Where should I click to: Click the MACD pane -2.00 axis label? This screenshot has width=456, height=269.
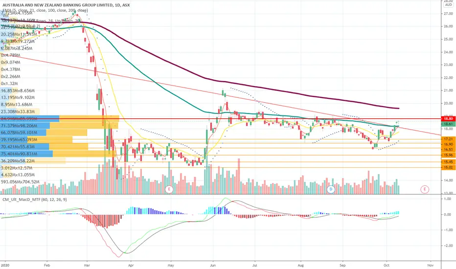point(448,246)
